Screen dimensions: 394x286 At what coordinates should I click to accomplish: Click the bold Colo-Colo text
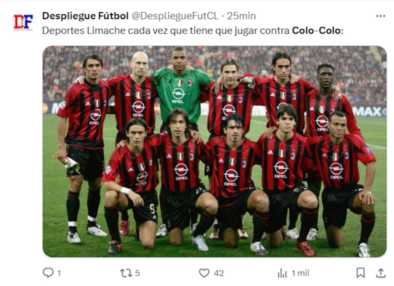(317, 30)
